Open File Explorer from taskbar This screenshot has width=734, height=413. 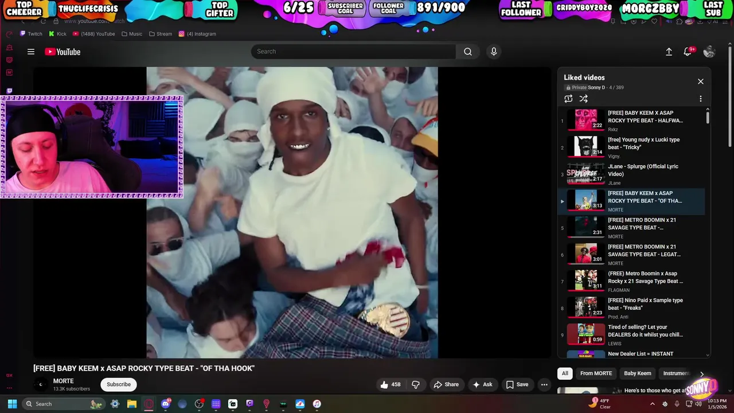[131, 404]
